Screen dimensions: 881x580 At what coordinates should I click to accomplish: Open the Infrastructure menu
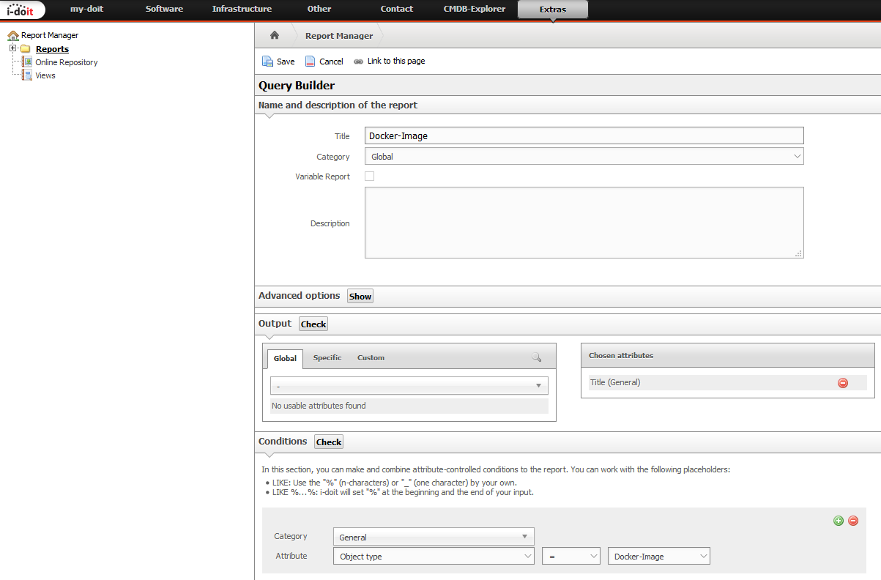242,9
